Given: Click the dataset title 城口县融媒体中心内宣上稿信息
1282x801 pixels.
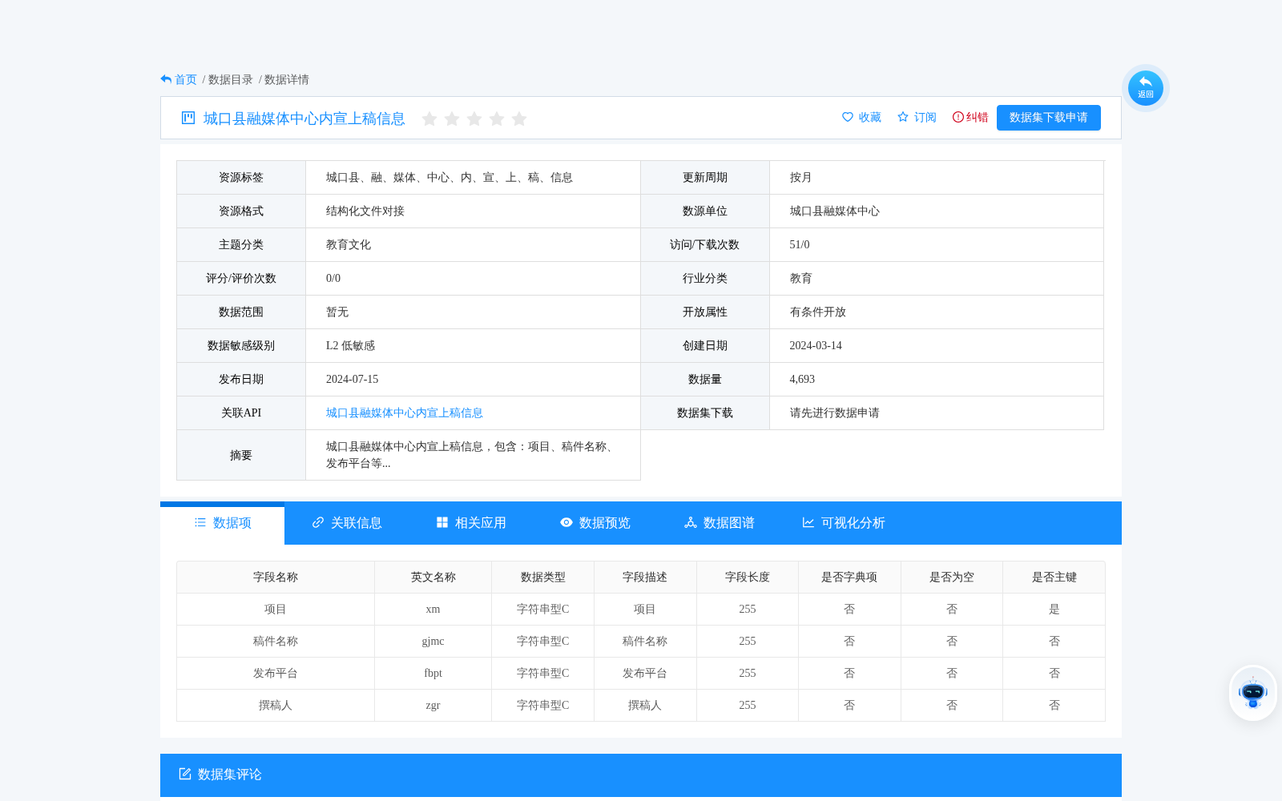Looking at the screenshot, I should pyautogui.click(x=304, y=119).
